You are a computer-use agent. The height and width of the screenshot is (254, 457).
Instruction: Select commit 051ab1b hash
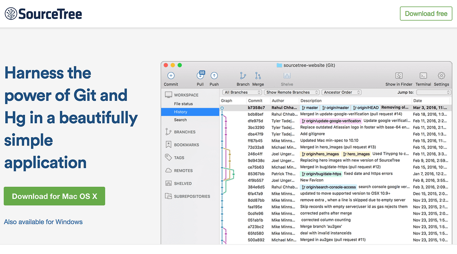[256, 220]
